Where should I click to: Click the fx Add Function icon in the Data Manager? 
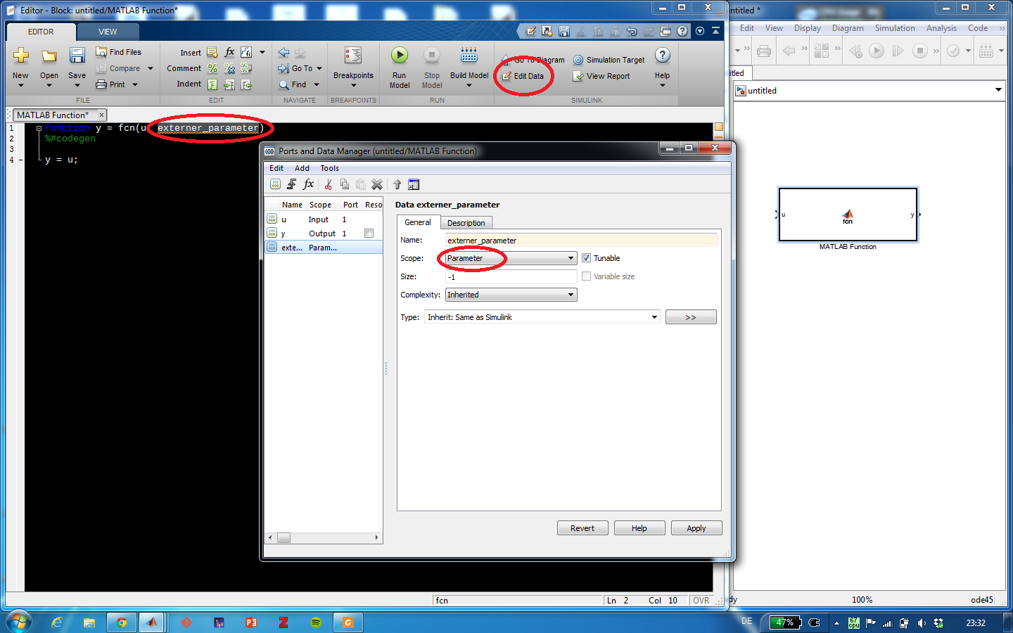[x=308, y=184]
